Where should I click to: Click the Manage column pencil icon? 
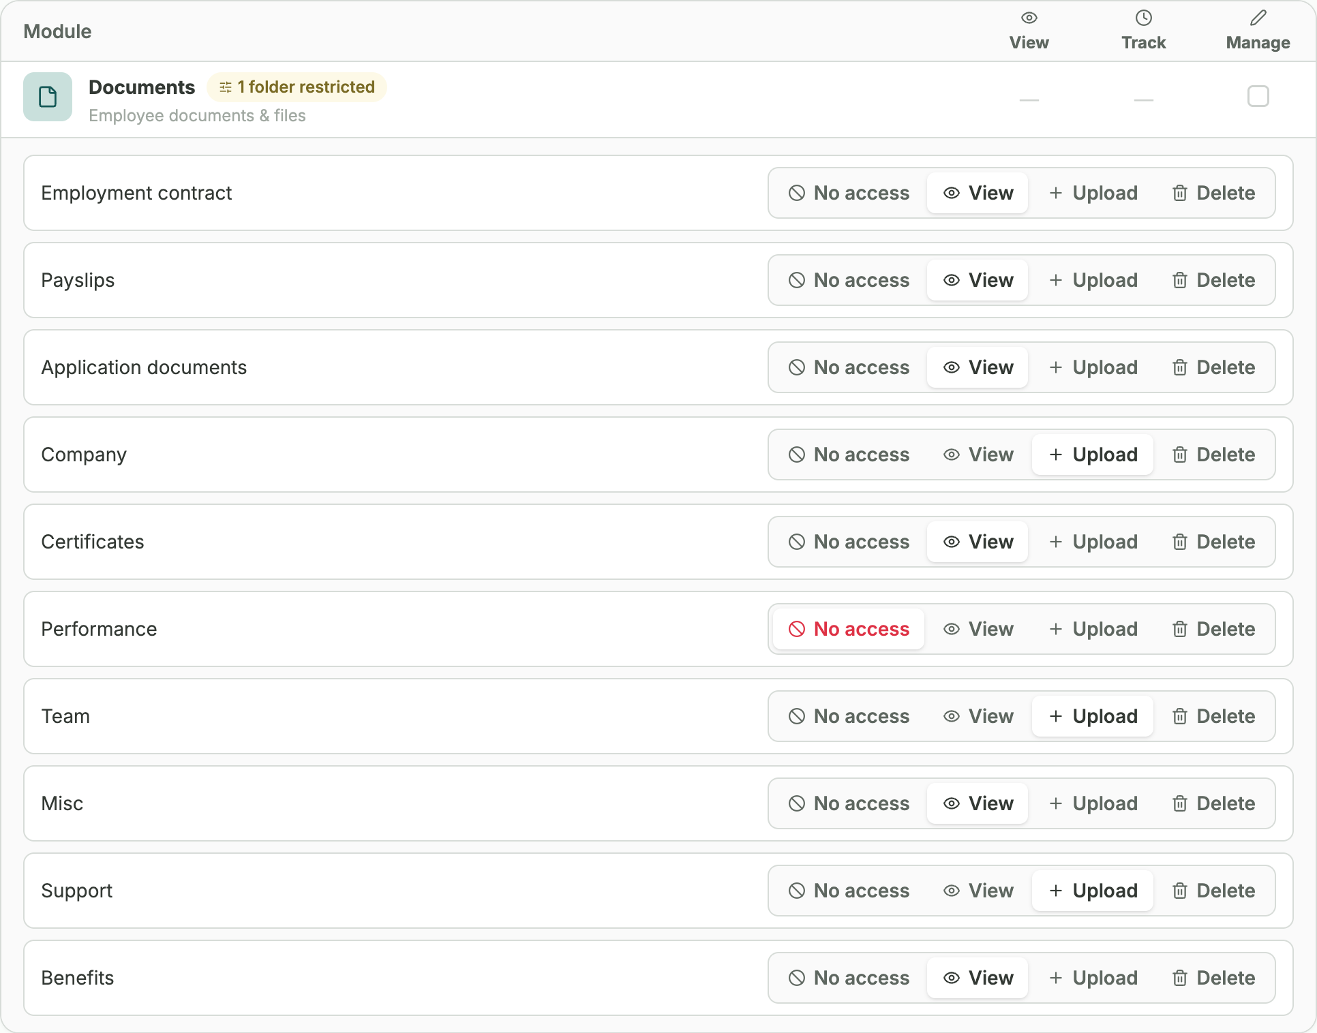(1258, 18)
